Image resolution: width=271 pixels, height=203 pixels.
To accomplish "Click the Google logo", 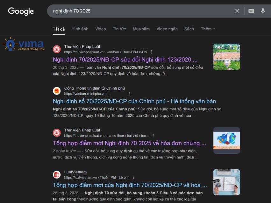I will pyautogui.click(x=21, y=11).
